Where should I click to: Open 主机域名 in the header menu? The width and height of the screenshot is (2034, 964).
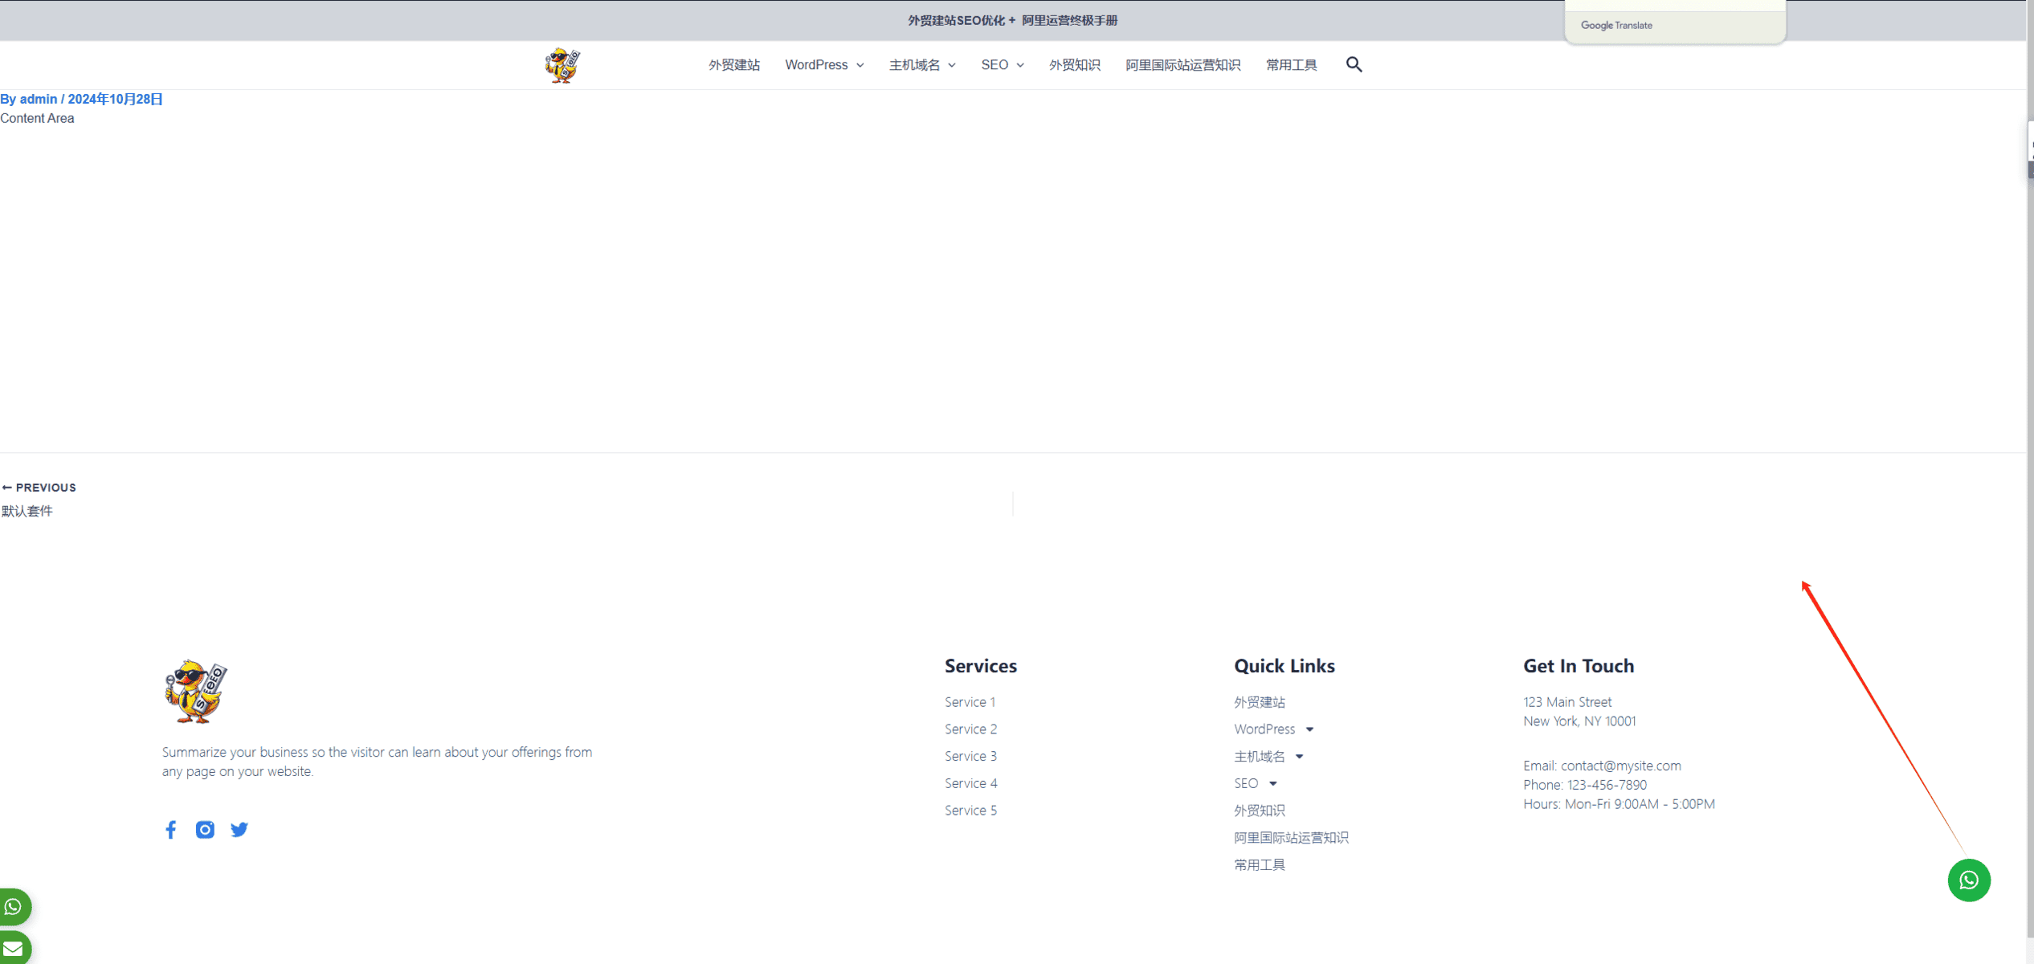(x=914, y=65)
